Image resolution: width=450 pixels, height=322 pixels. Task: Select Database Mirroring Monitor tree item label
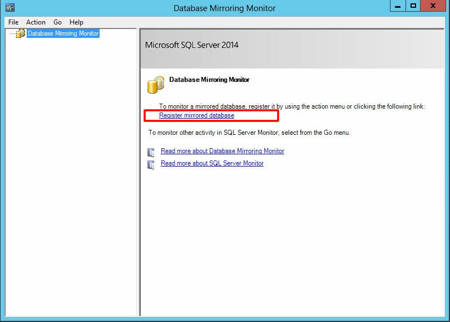click(63, 33)
